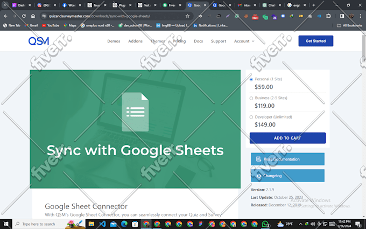Show hidden system tray icons
This screenshot has width=366, height=229.
(300, 224)
